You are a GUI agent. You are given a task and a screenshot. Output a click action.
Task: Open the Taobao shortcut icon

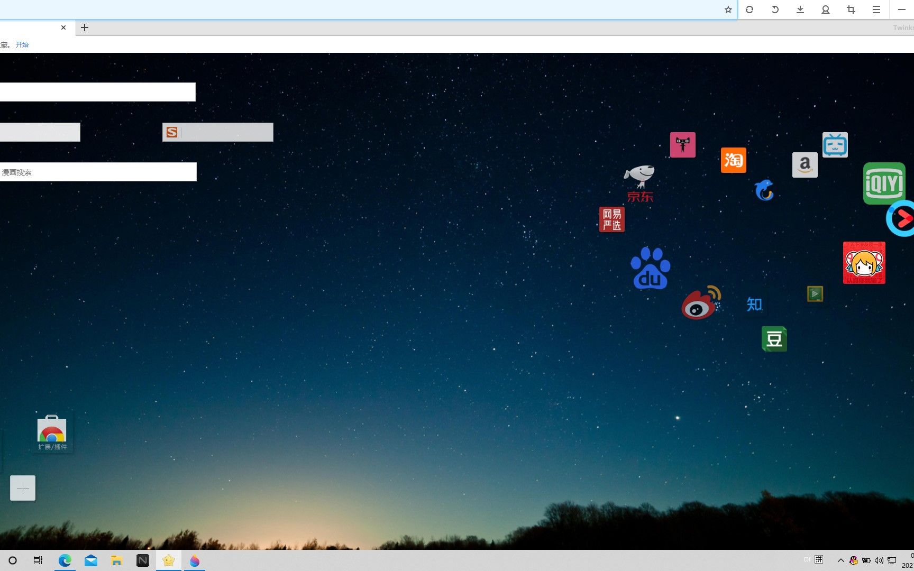click(x=733, y=160)
